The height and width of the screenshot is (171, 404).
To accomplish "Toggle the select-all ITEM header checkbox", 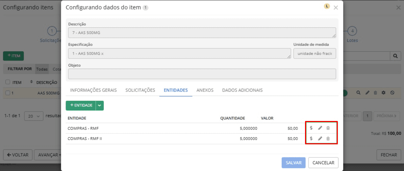I will pos(7,82).
